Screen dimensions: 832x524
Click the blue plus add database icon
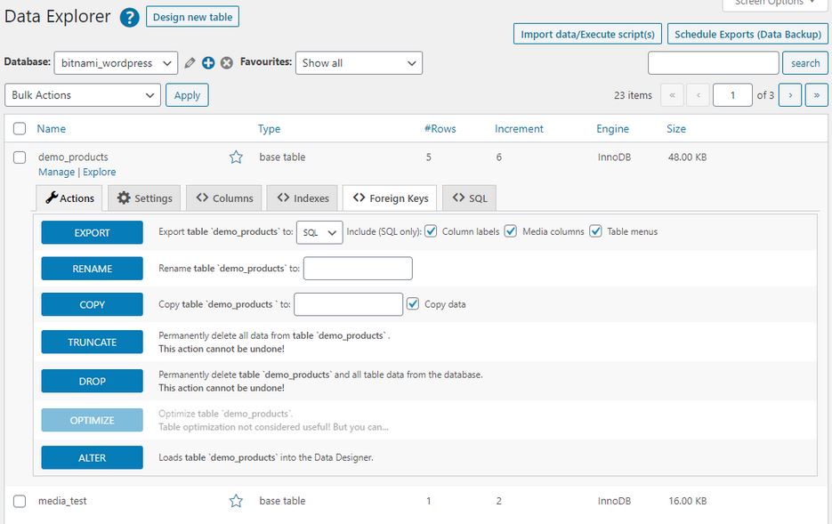208,63
